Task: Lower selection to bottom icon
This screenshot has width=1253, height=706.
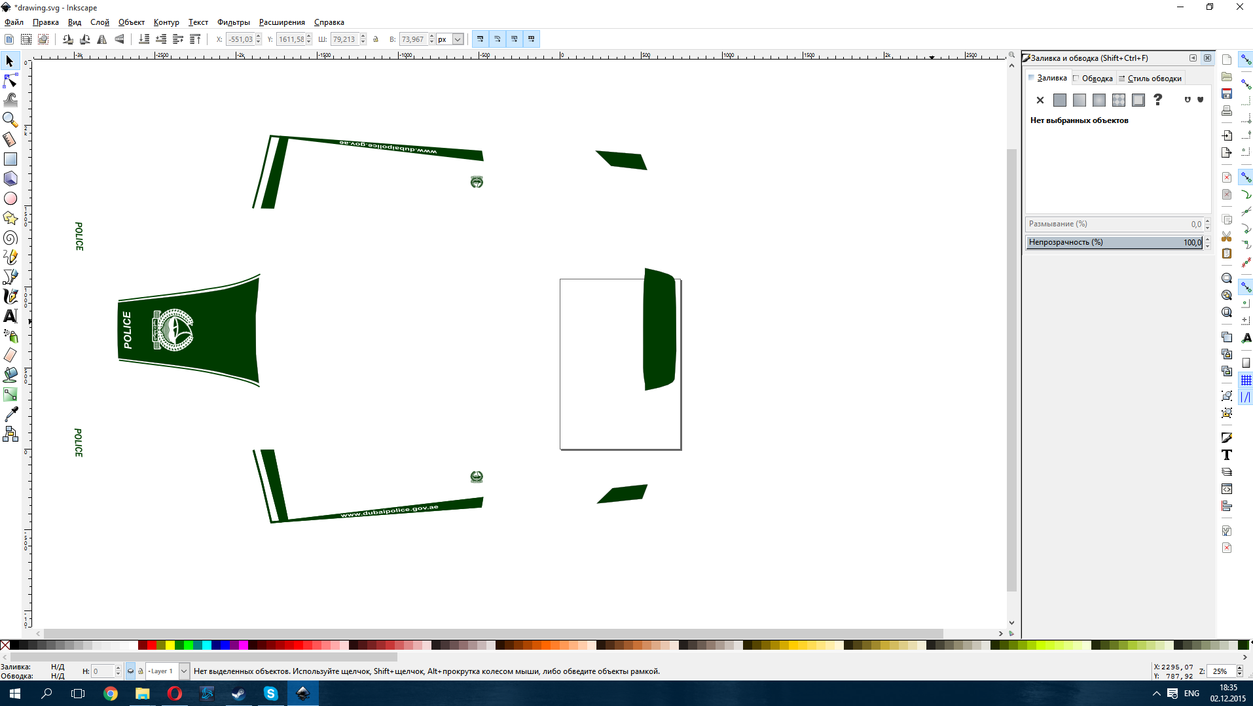Action: (x=144, y=39)
